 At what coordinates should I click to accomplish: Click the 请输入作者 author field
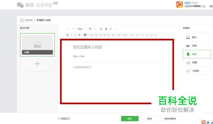coord(79,56)
